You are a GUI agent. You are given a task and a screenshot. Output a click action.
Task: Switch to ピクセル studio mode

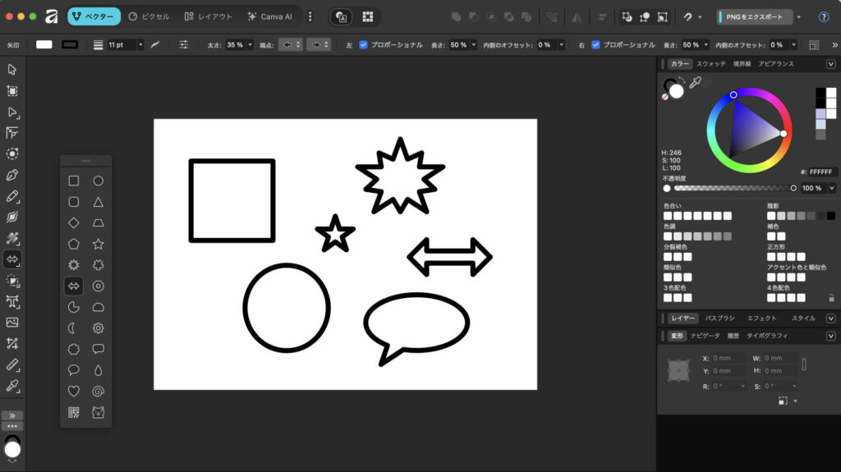coord(149,16)
